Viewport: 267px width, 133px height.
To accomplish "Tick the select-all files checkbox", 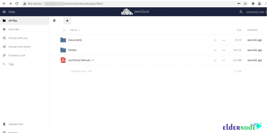I will click(64, 30).
